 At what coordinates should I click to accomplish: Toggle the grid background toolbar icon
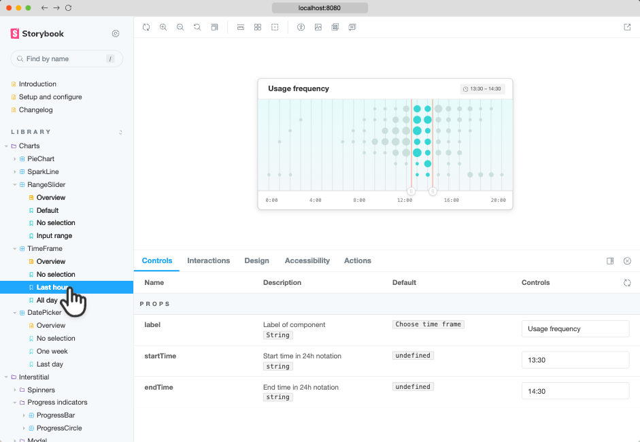[x=258, y=27]
